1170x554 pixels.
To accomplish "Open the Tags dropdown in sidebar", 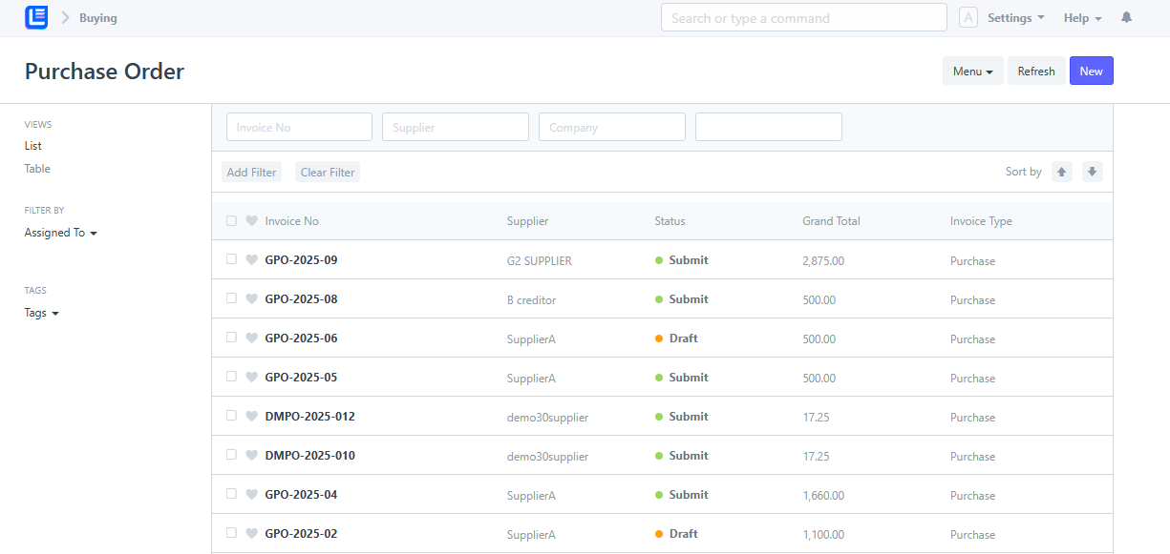I will 42,313.
